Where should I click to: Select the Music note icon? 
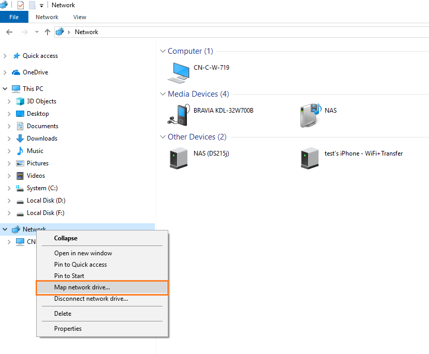tap(20, 151)
